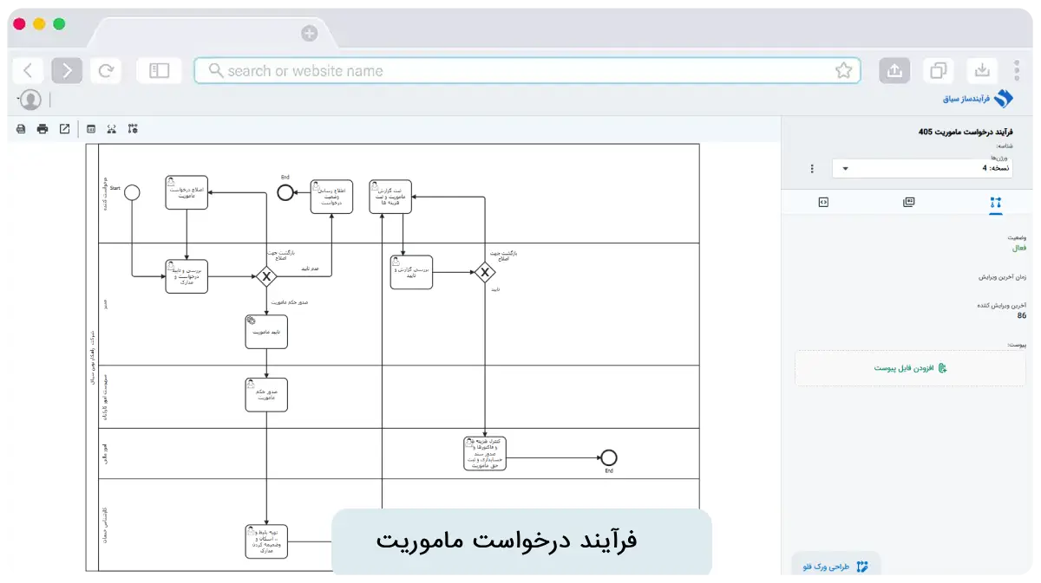Screen dimensions: 1041x583
Task: Click the فعال status value
Action: [1019, 248]
